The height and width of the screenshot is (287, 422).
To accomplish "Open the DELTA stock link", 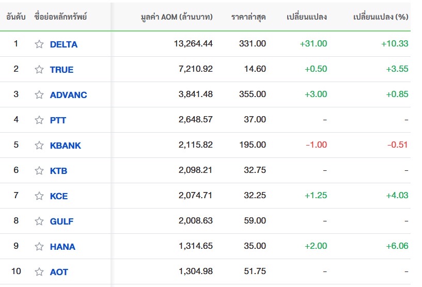I will click(64, 44).
